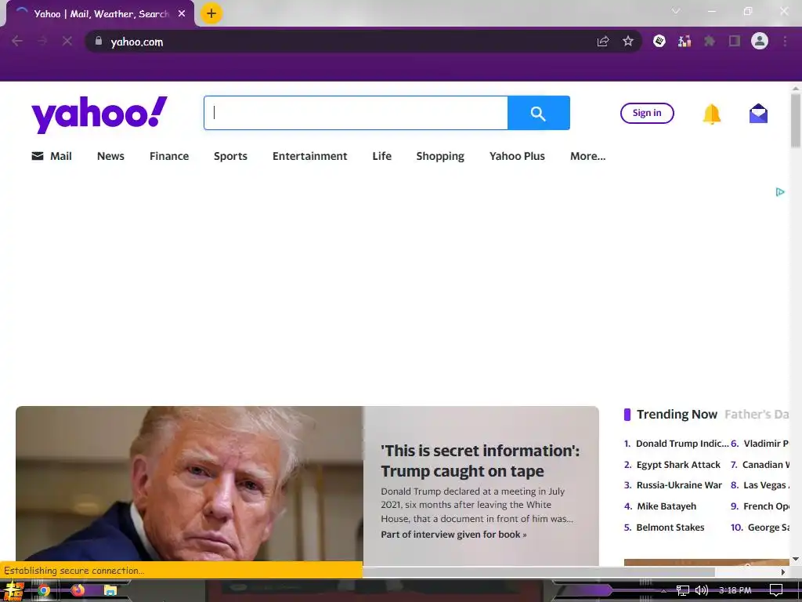
Task: Open the Trump caught on tape headline
Action: tap(480, 461)
